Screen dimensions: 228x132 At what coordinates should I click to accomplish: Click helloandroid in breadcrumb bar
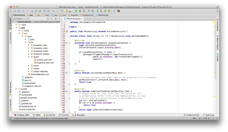[87, 15]
